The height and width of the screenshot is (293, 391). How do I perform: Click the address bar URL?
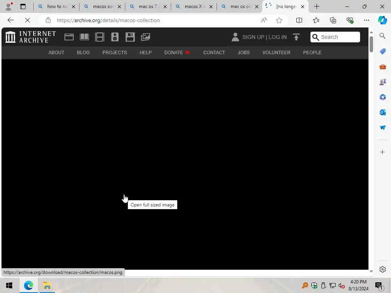pos(108,21)
